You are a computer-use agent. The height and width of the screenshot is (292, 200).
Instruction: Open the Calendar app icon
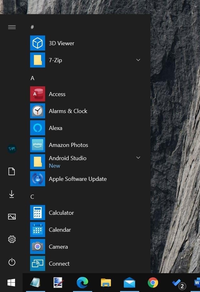click(38, 230)
